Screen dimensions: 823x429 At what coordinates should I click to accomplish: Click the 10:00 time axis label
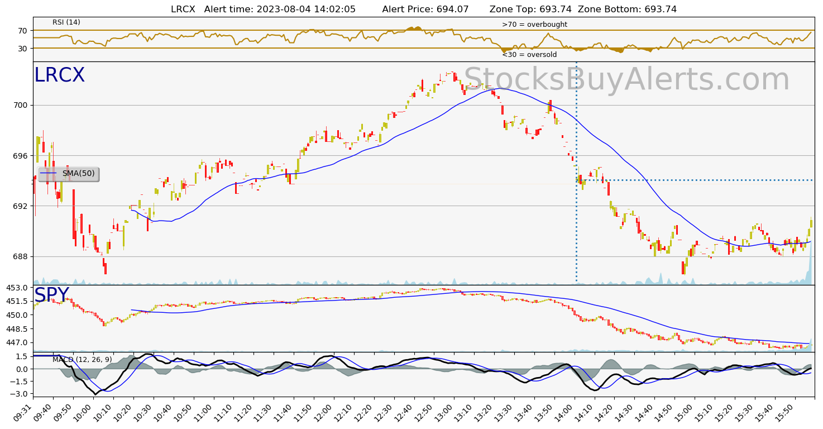(83, 412)
